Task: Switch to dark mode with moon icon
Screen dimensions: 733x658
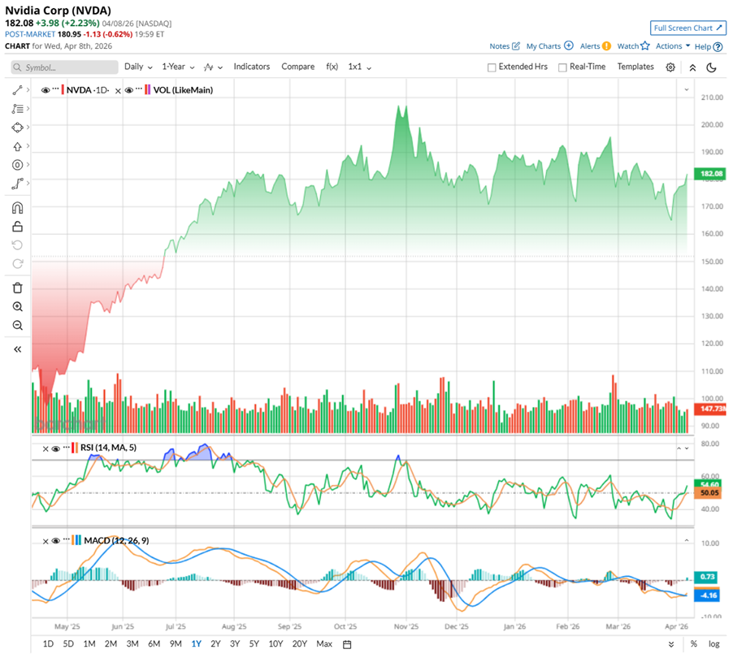Action: tap(712, 67)
